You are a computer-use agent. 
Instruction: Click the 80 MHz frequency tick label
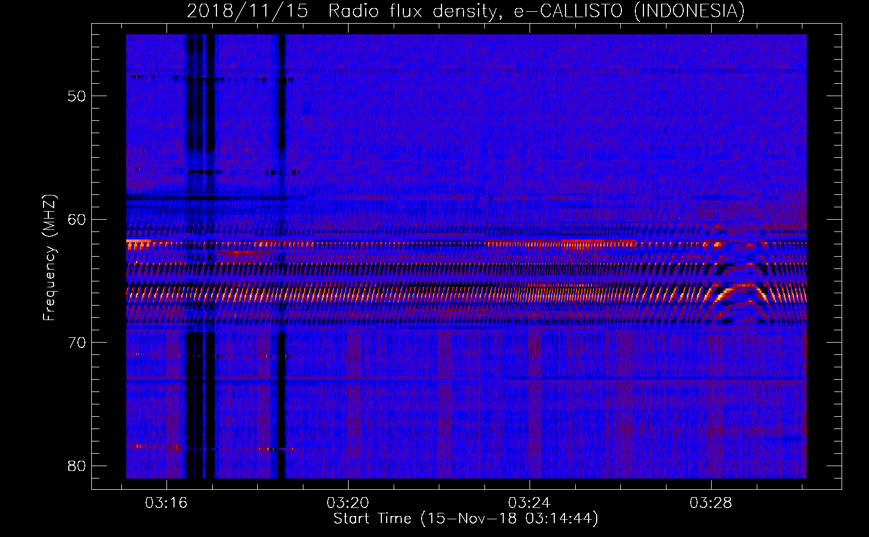tap(77, 466)
